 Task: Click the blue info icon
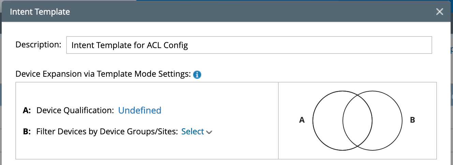coord(197,75)
